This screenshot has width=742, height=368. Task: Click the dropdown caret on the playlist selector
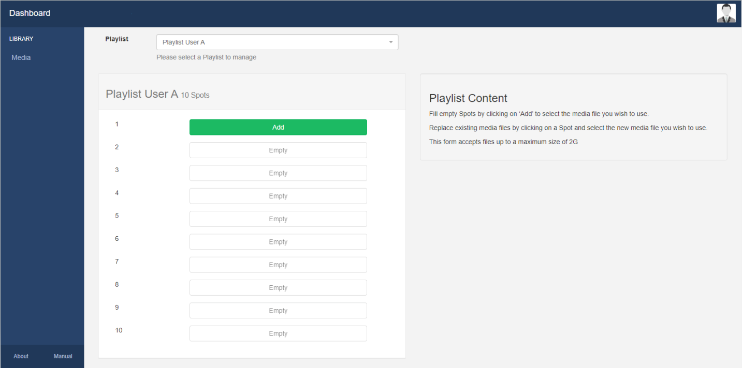click(390, 42)
